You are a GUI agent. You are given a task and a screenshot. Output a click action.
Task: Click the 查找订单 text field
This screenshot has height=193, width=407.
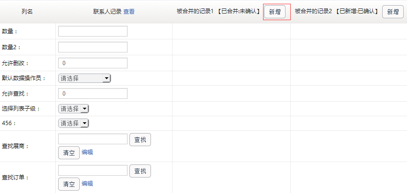[x=93, y=171]
